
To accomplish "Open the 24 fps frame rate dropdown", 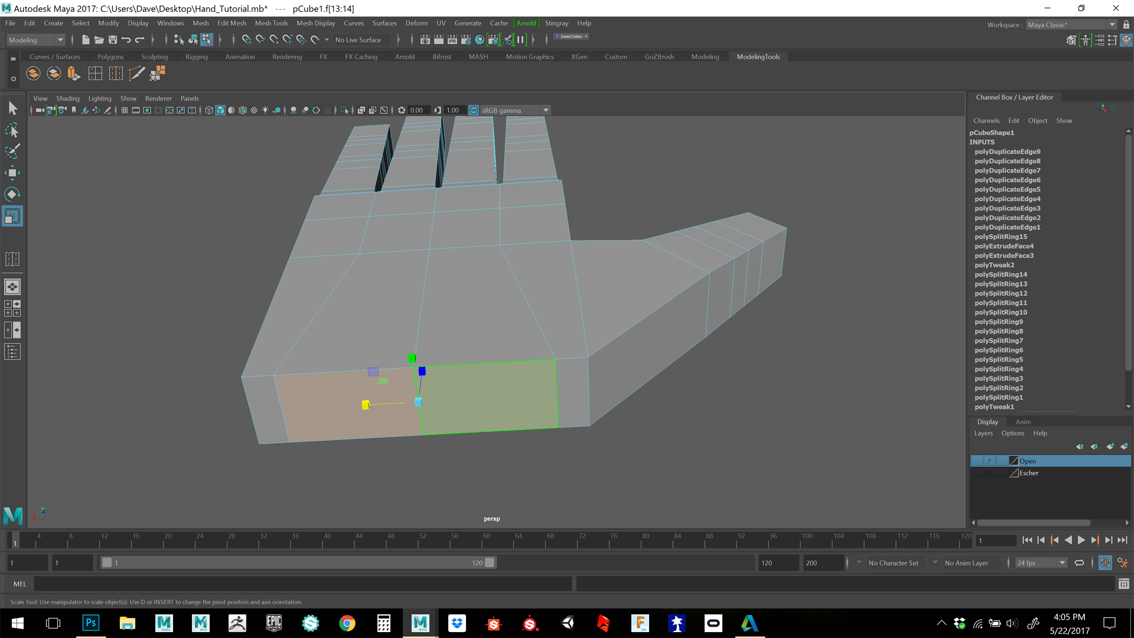I will click(x=1041, y=563).
